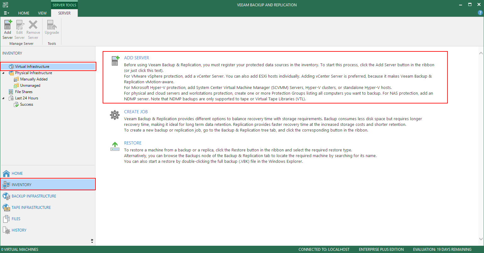Switch to the HOME ribbon tab
This screenshot has width=484, height=253.
pos(24,13)
